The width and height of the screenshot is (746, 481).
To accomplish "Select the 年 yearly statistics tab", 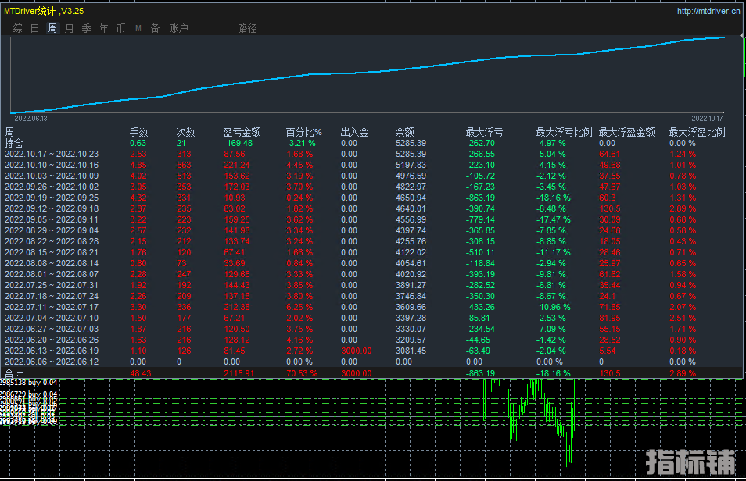I will [x=104, y=28].
